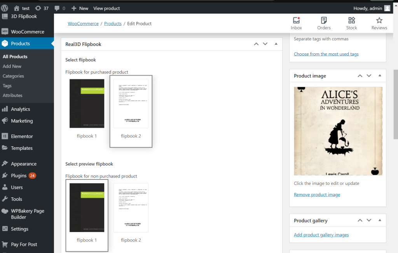Click the Alice's Adventures product image thumbnail
The width and height of the screenshot is (398, 253).
338,131
